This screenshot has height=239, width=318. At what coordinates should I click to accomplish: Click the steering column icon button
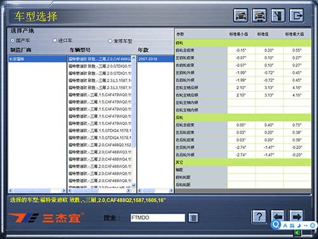(278, 15)
